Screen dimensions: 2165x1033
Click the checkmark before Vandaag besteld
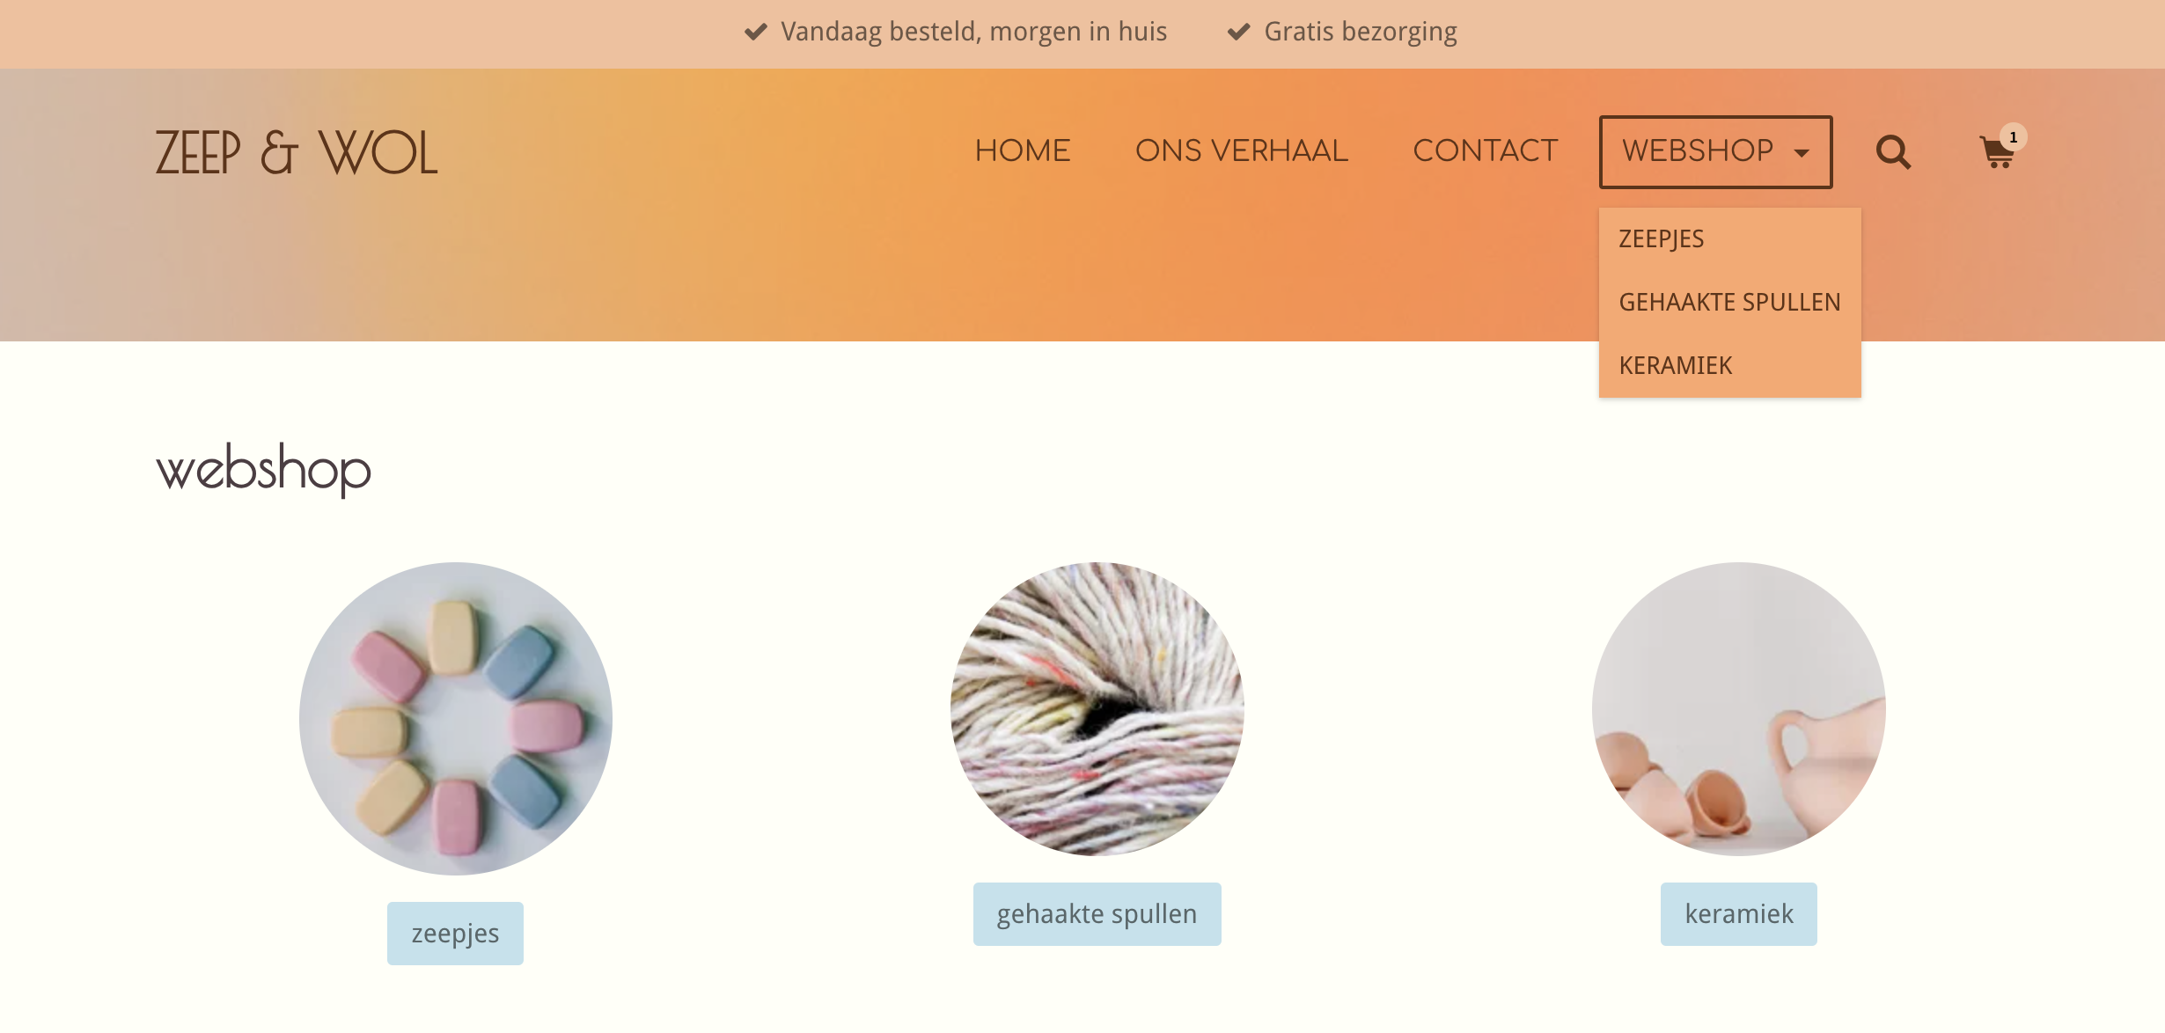pyautogui.click(x=756, y=32)
